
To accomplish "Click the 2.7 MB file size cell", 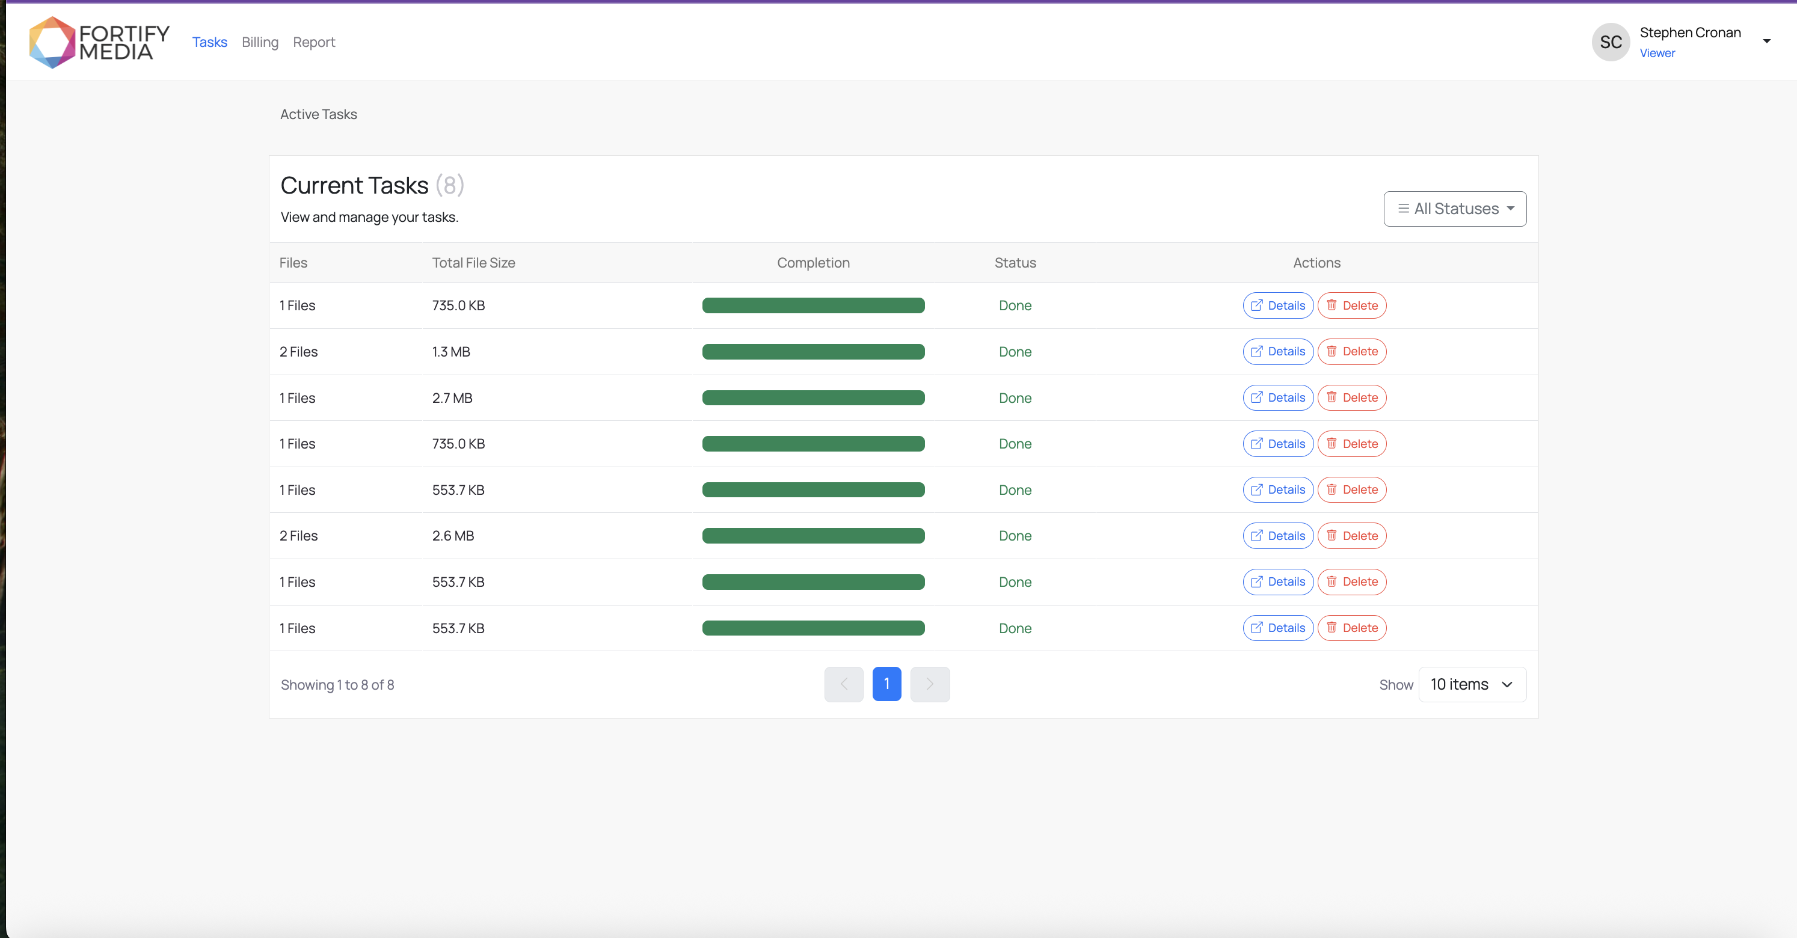I will [452, 397].
